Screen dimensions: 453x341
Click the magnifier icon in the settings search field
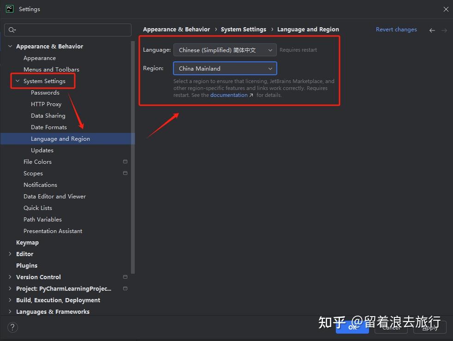[11, 29]
